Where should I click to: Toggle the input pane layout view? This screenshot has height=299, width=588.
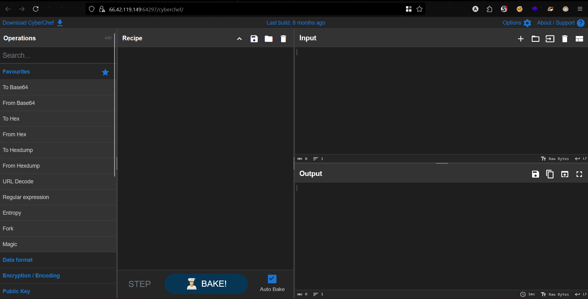[x=579, y=39]
